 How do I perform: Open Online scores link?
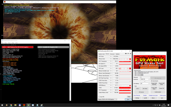[x=163, y=96]
